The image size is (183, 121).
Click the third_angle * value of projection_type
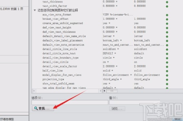(x=112, y=79)
